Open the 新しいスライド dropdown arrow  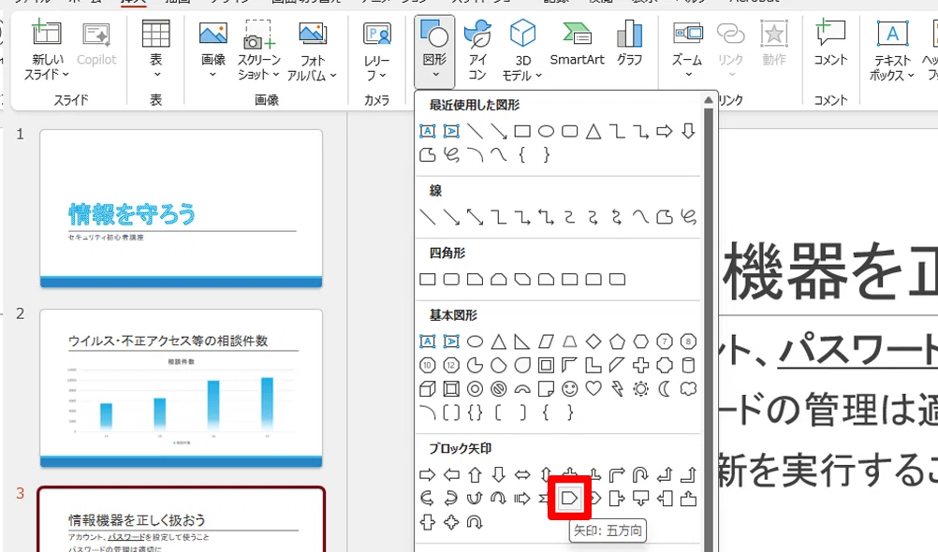66,75
